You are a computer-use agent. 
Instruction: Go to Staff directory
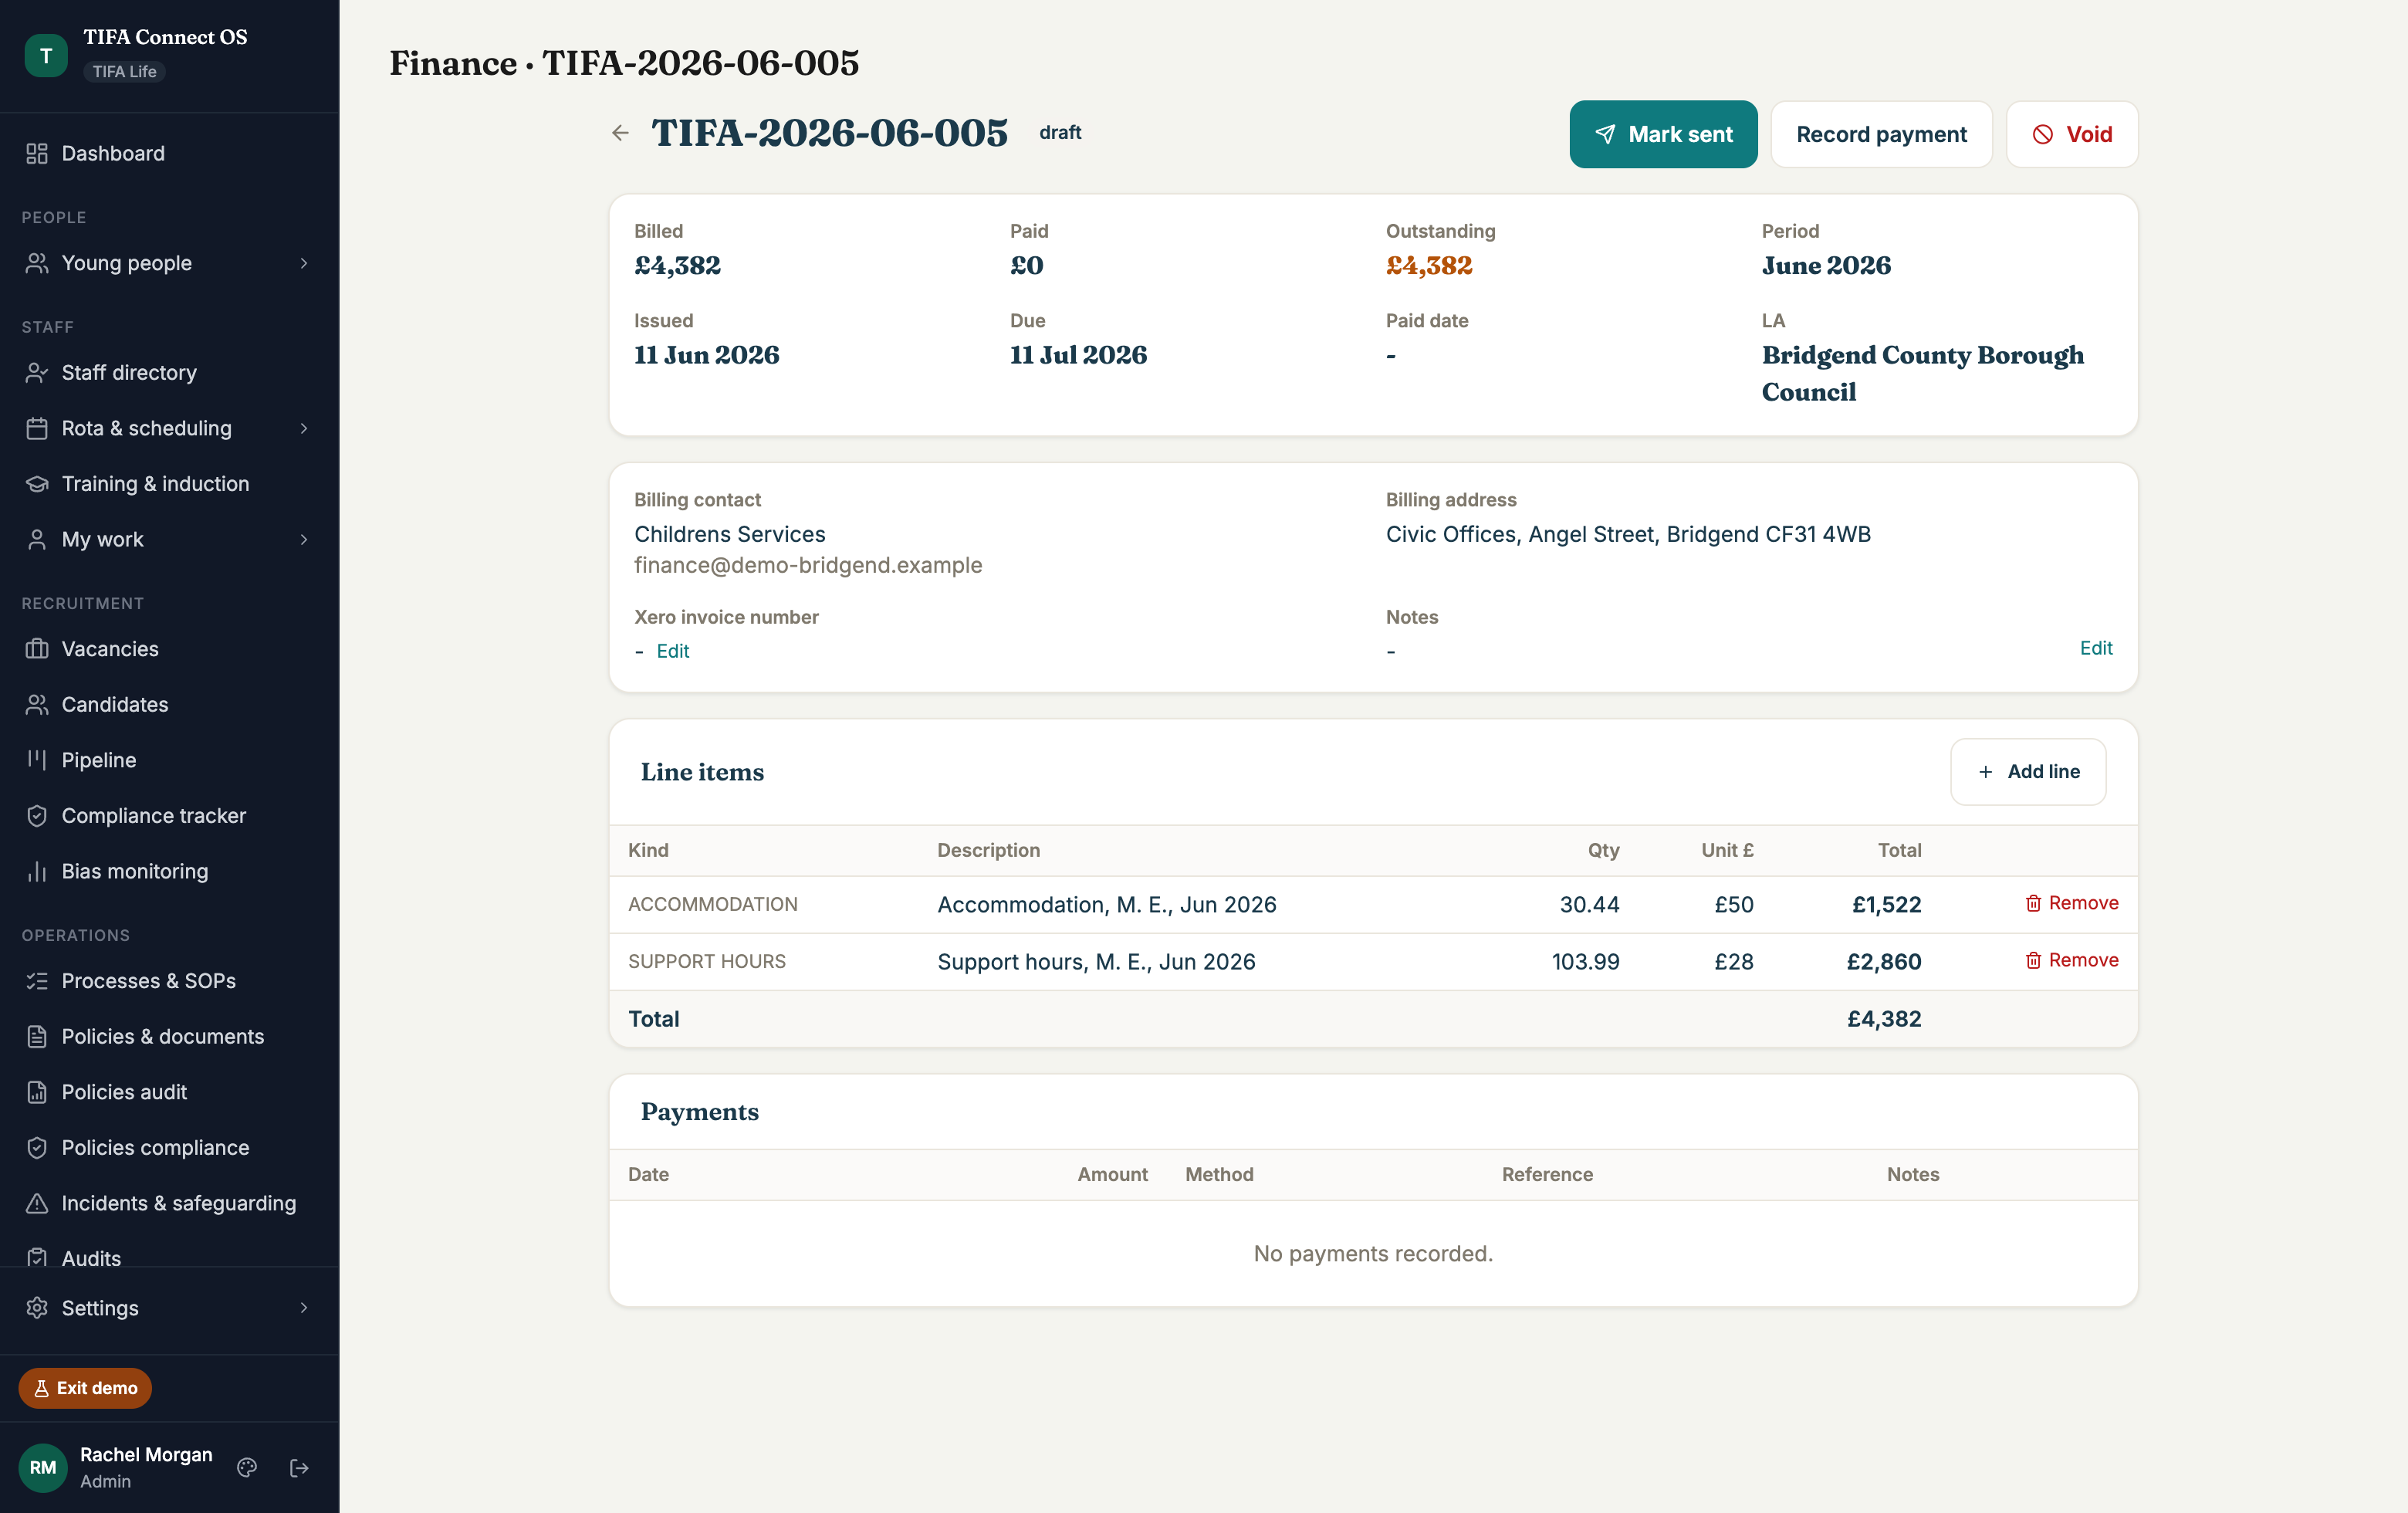pyautogui.click(x=169, y=373)
